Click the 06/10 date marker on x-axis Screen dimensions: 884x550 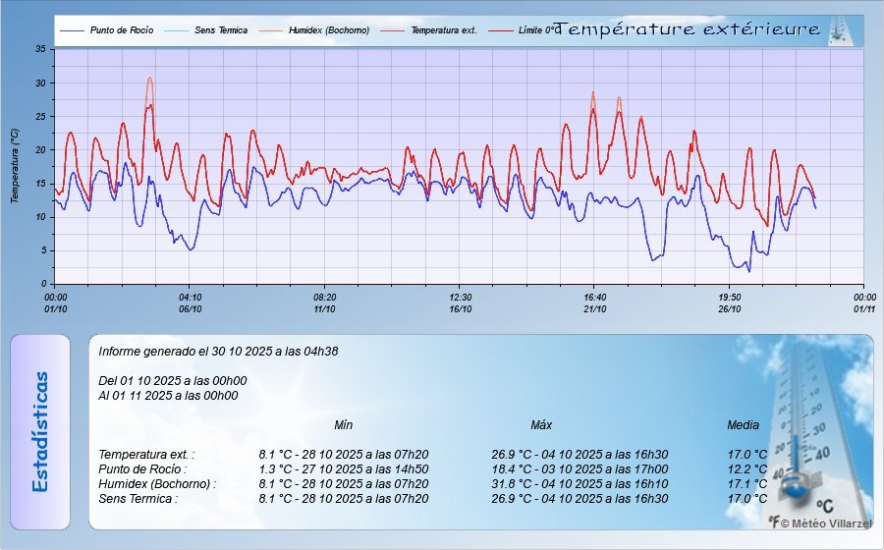[190, 308]
